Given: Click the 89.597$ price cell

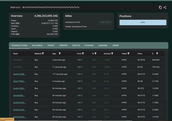Looking at the screenshot, I should click(141, 60).
